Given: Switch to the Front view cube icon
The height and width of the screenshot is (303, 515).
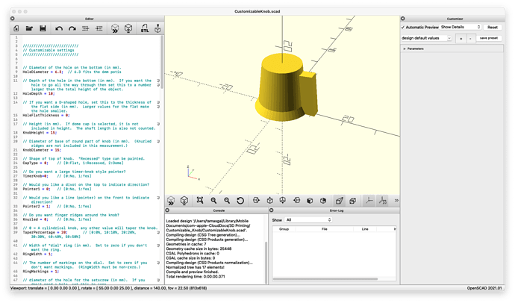Looking at the screenshot, I should click(310, 201).
